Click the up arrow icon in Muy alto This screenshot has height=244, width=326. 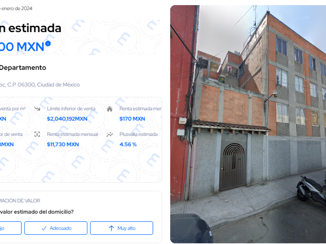pyautogui.click(x=111, y=228)
